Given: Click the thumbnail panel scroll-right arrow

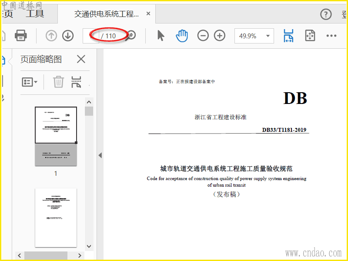Looking at the screenshot, I should click(80, 255).
